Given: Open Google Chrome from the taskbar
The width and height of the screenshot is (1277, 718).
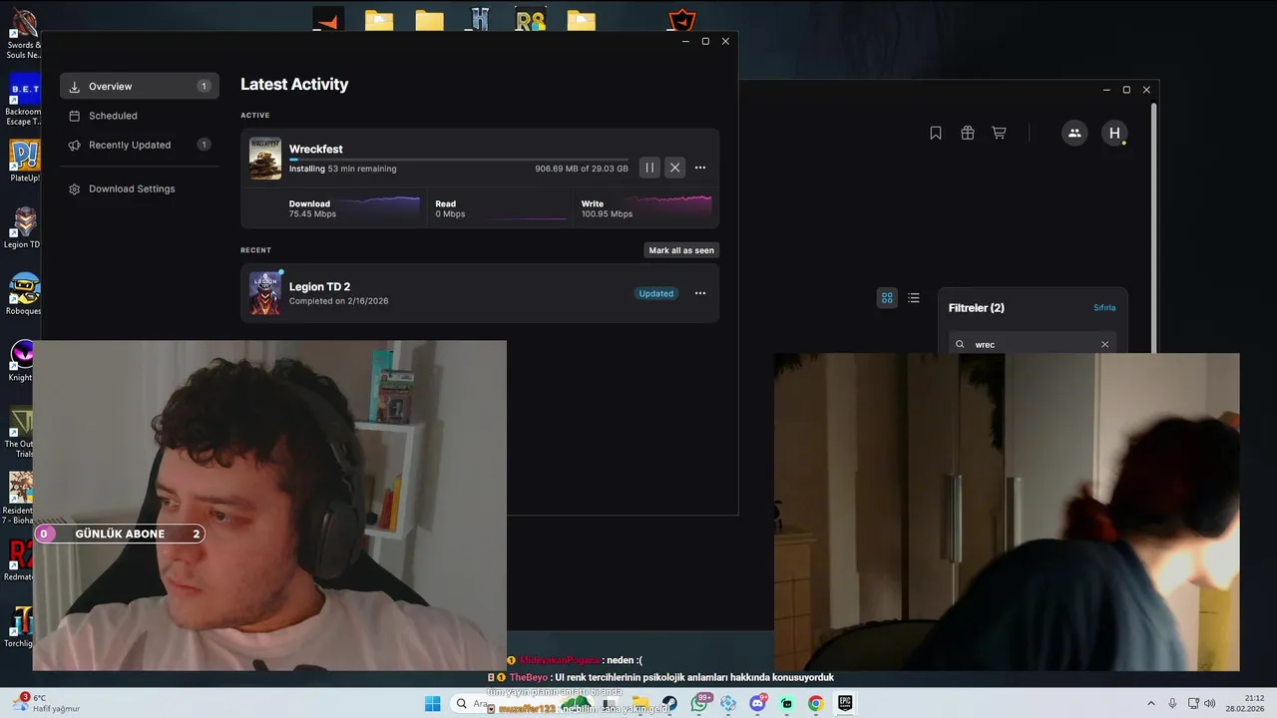Looking at the screenshot, I should tap(815, 704).
